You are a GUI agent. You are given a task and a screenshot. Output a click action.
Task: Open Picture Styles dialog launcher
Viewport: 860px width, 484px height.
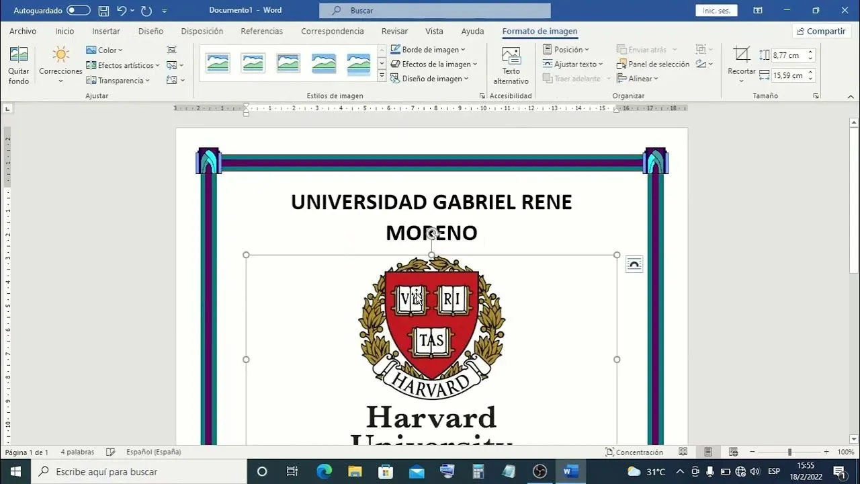pos(482,96)
